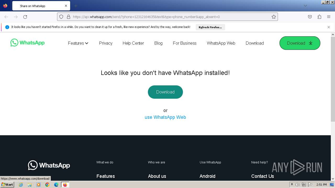Click the white WhatsApp logo in the footer
The image size is (335, 188).
49,165
